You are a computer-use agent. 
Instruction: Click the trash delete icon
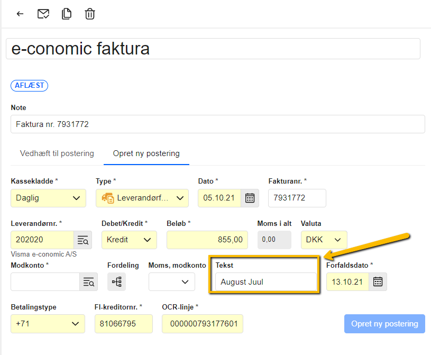(90, 14)
